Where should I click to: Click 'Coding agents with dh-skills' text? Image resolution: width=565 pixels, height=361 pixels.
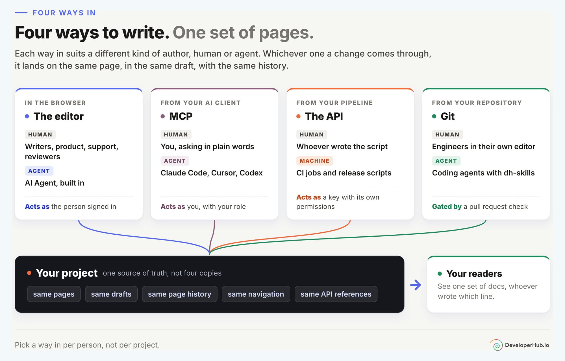483,173
